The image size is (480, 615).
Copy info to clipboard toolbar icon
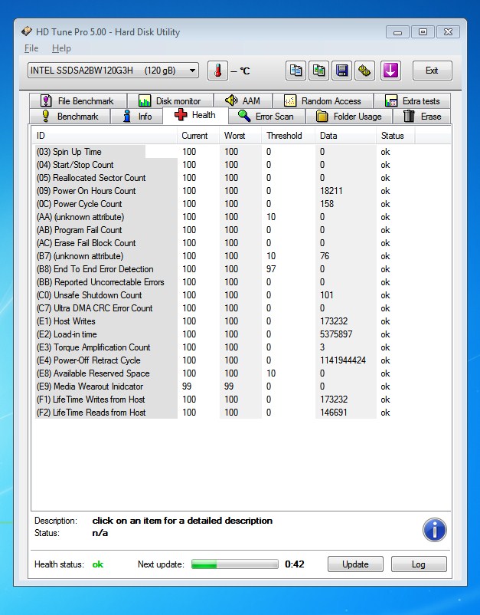click(296, 71)
